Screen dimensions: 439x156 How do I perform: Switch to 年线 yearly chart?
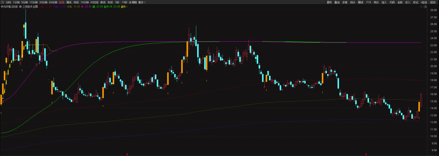point(110,2)
